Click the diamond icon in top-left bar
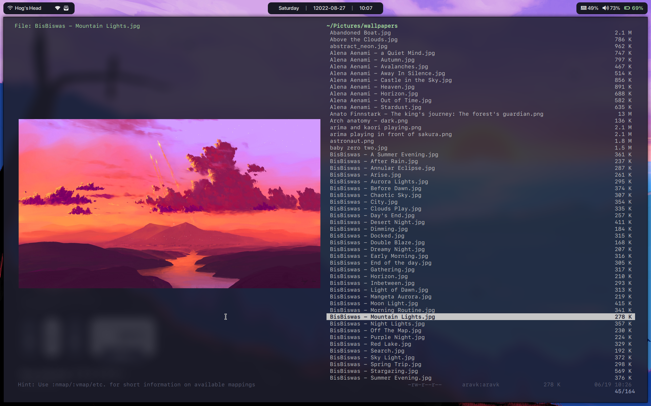The image size is (651, 406). pyautogui.click(x=58, y=8)
